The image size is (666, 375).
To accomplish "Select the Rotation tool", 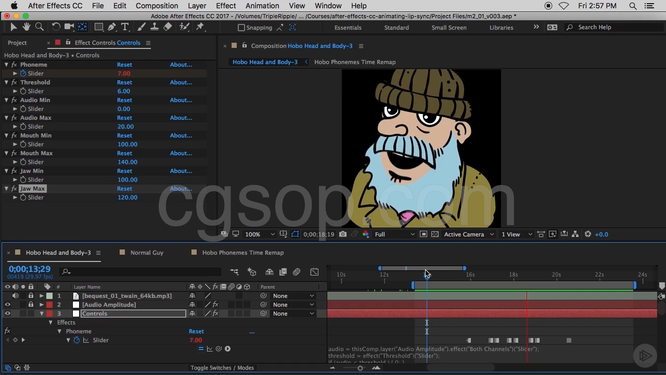I will (x=56, y=27).
